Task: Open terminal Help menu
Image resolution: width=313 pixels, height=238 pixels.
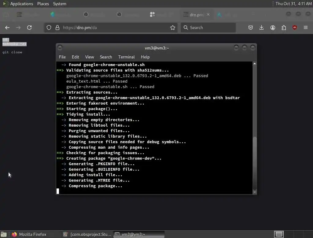Action: pos(145,57)
